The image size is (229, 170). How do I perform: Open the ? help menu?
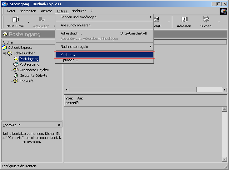click(92, 11)
